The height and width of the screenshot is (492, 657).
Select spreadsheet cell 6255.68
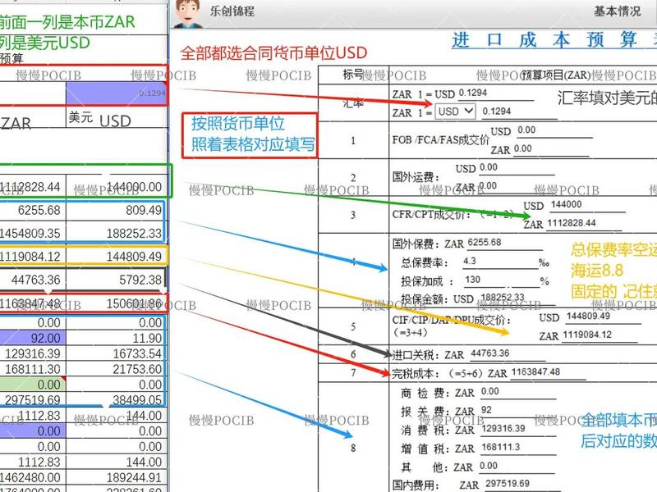(x=33, y=210)
